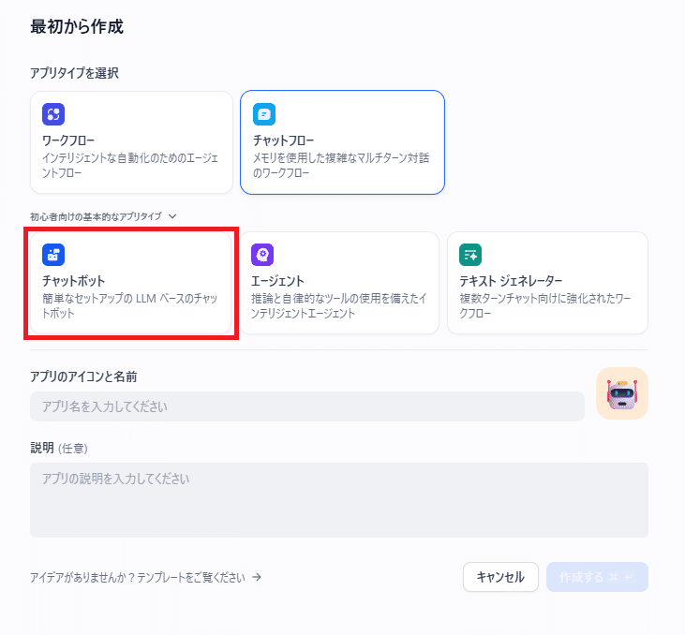Click the チャットボット description about LLM setup
The image size is (685, 635).
coord(129,305)
